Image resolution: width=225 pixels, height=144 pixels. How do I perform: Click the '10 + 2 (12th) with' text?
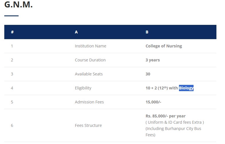(162, 88)
